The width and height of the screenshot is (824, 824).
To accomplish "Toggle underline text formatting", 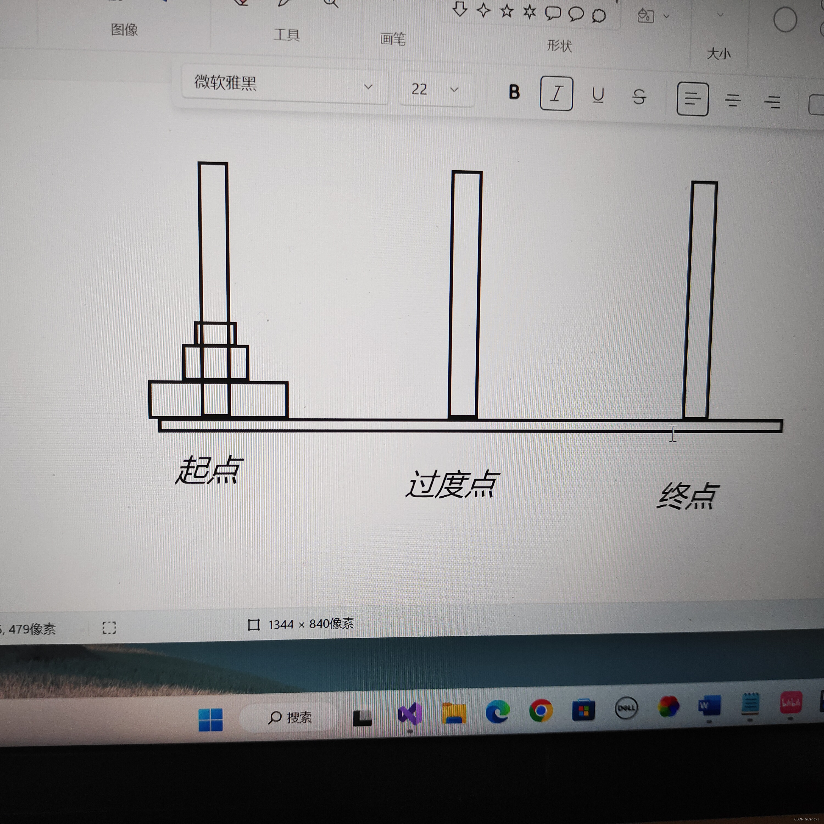I will click(x=598, y=96).
